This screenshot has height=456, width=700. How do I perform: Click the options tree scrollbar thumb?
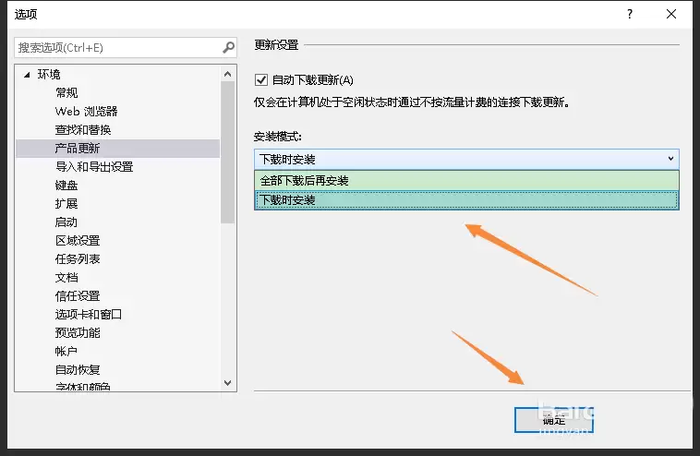[228, 152]
